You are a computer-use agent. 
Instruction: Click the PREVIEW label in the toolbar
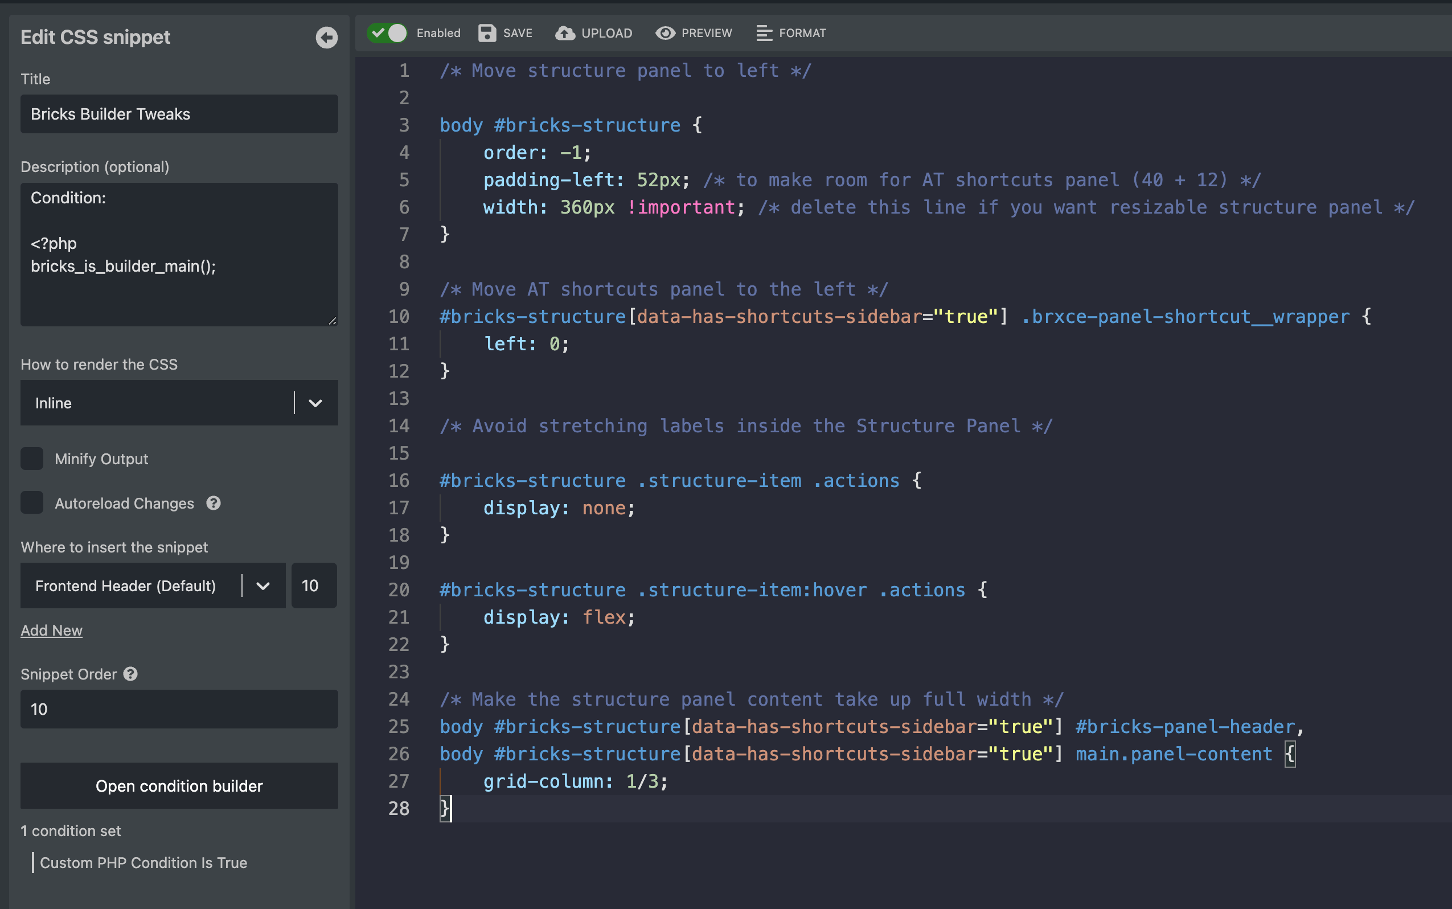(x=707, y=33)
